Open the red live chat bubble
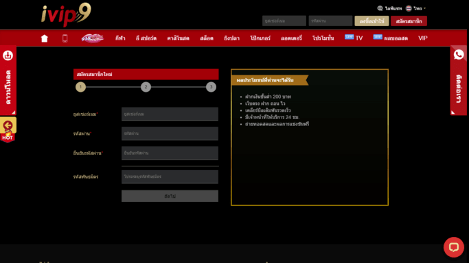The image size is (469, 263). (454, 247)
